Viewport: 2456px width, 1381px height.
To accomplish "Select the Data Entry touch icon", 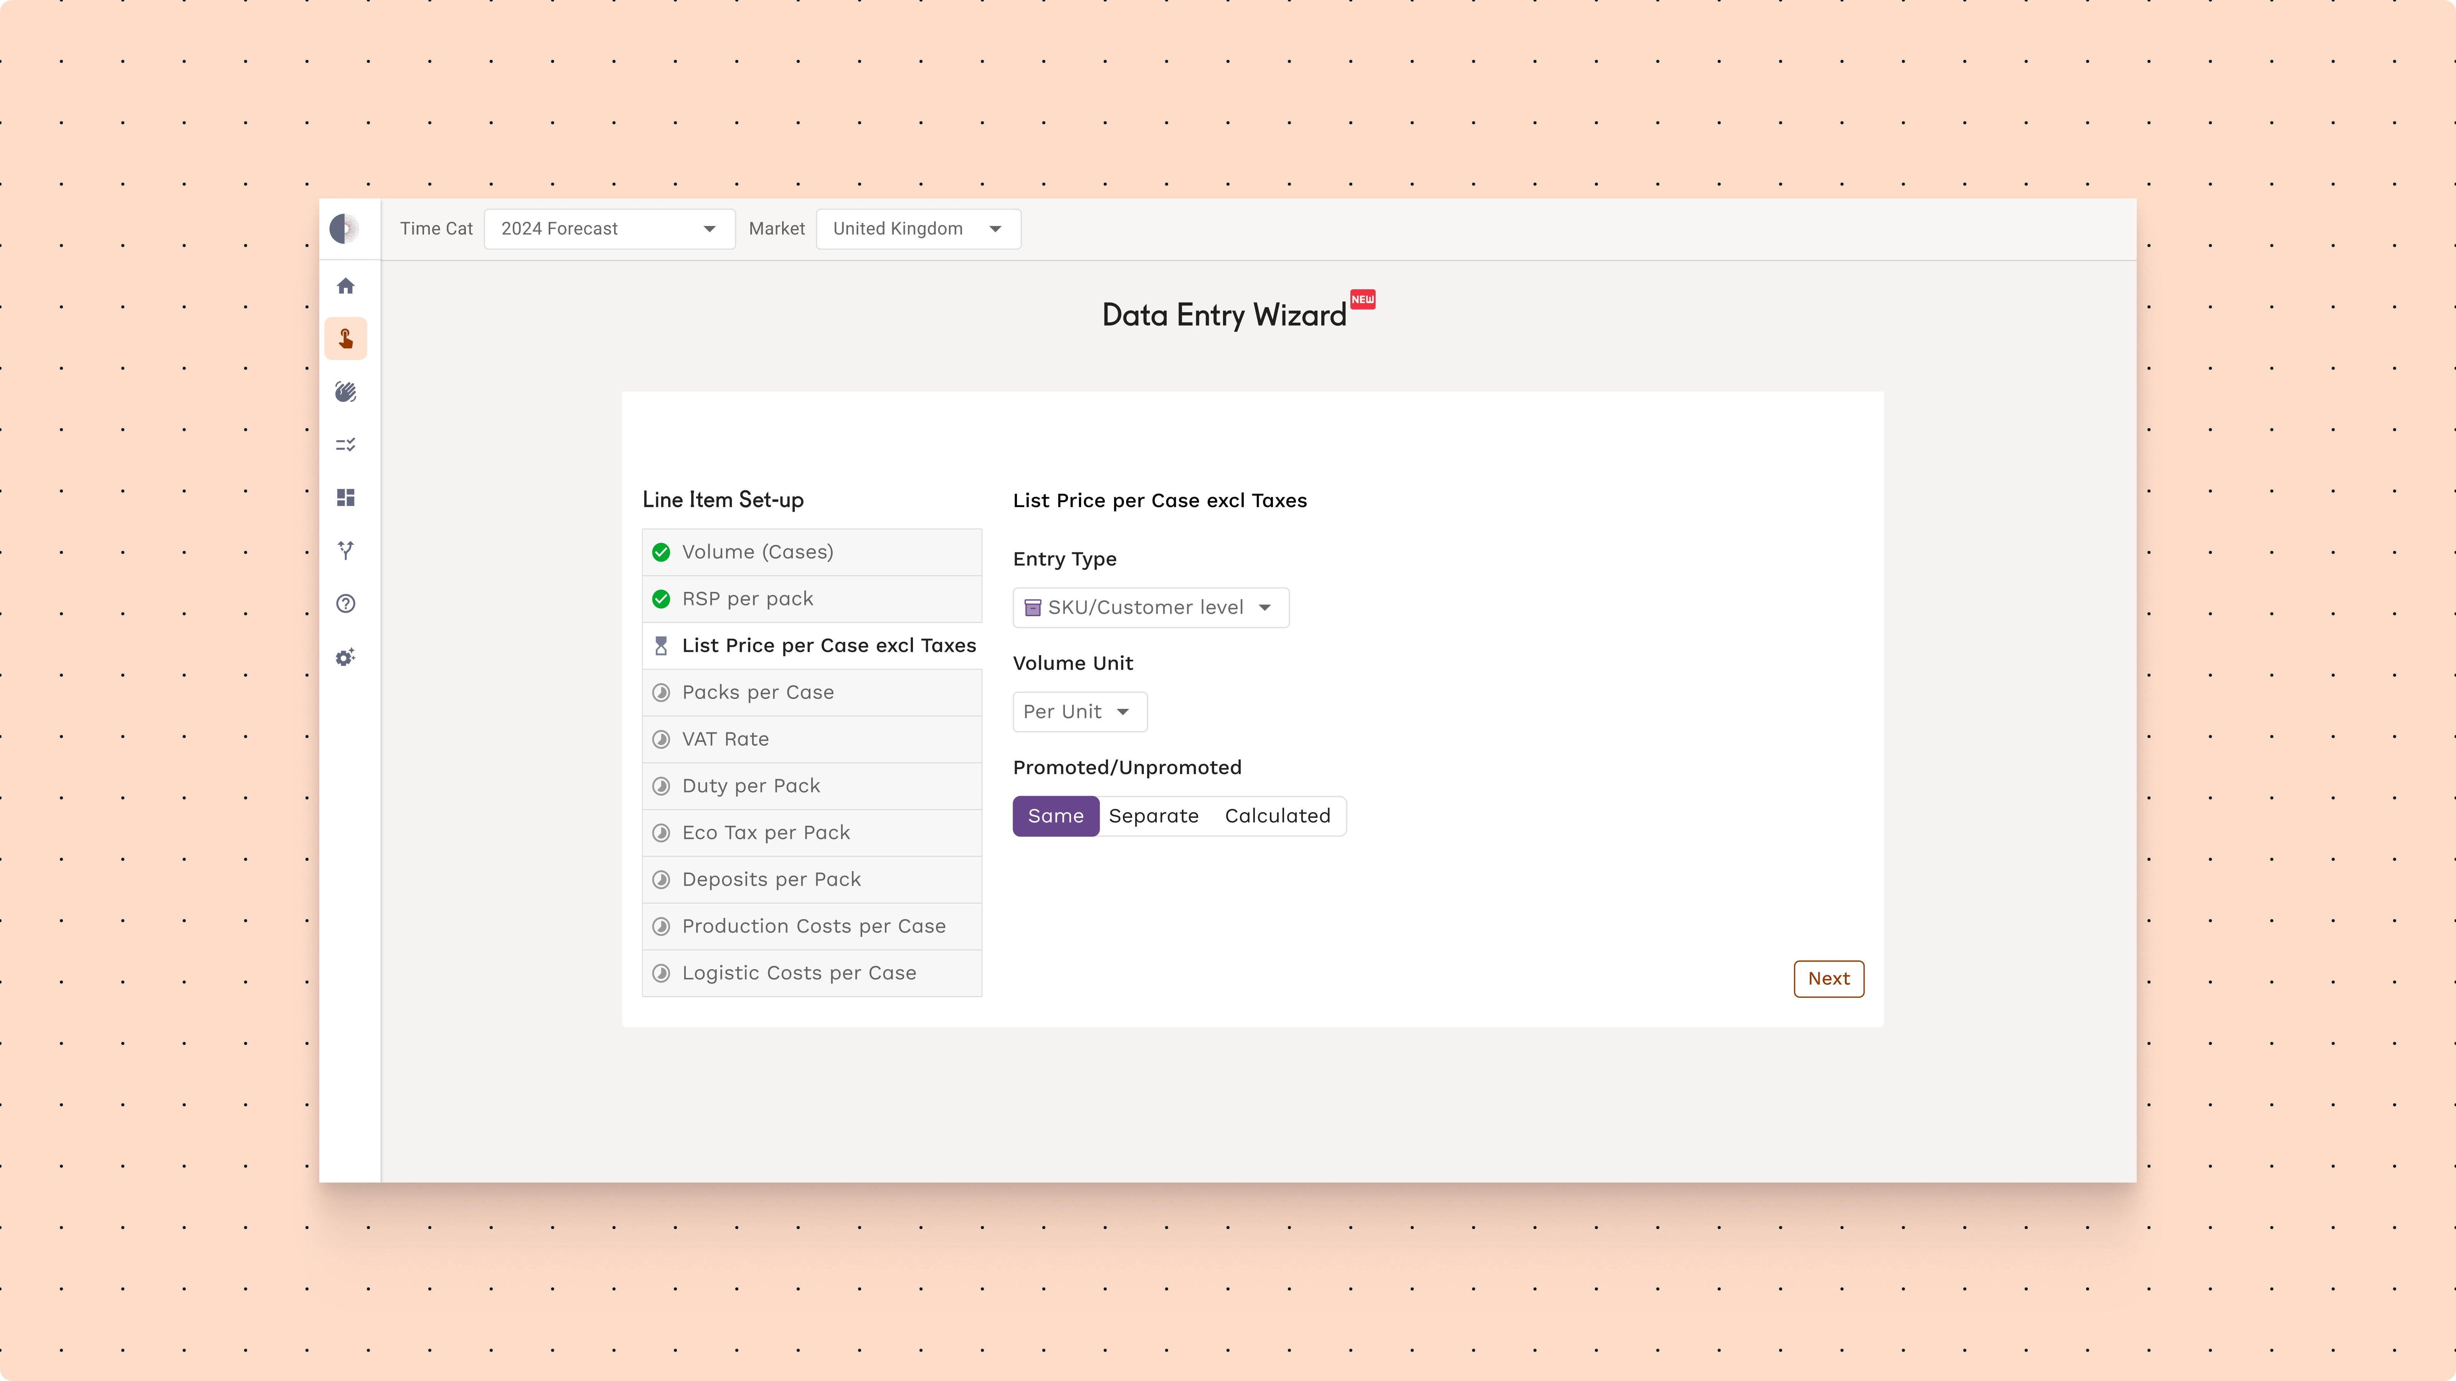I will click(x=345, y=338).
